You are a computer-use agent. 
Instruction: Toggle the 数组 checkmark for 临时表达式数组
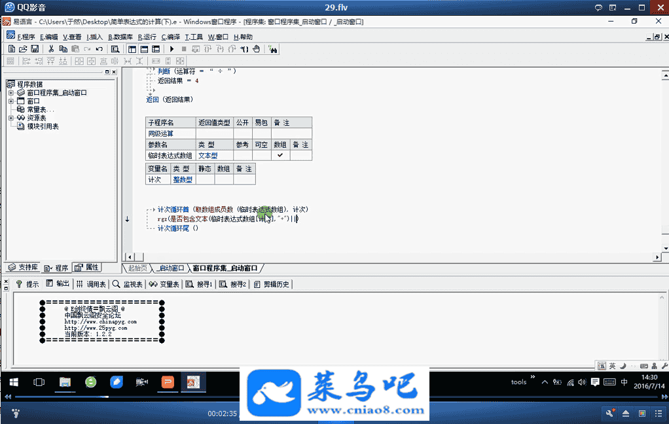(x=280, y=156)
